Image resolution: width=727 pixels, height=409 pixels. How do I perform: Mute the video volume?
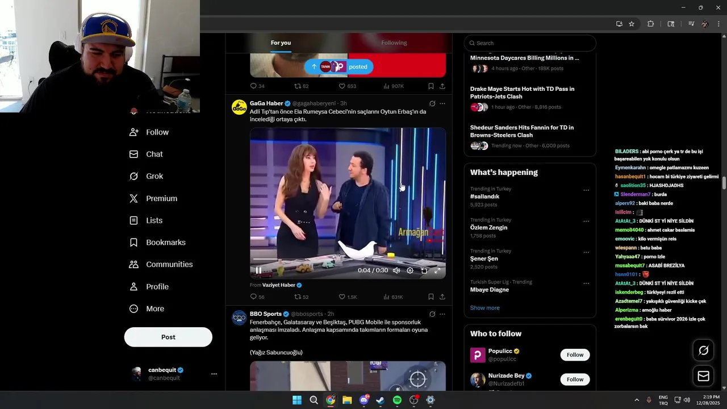pos(396,270)
